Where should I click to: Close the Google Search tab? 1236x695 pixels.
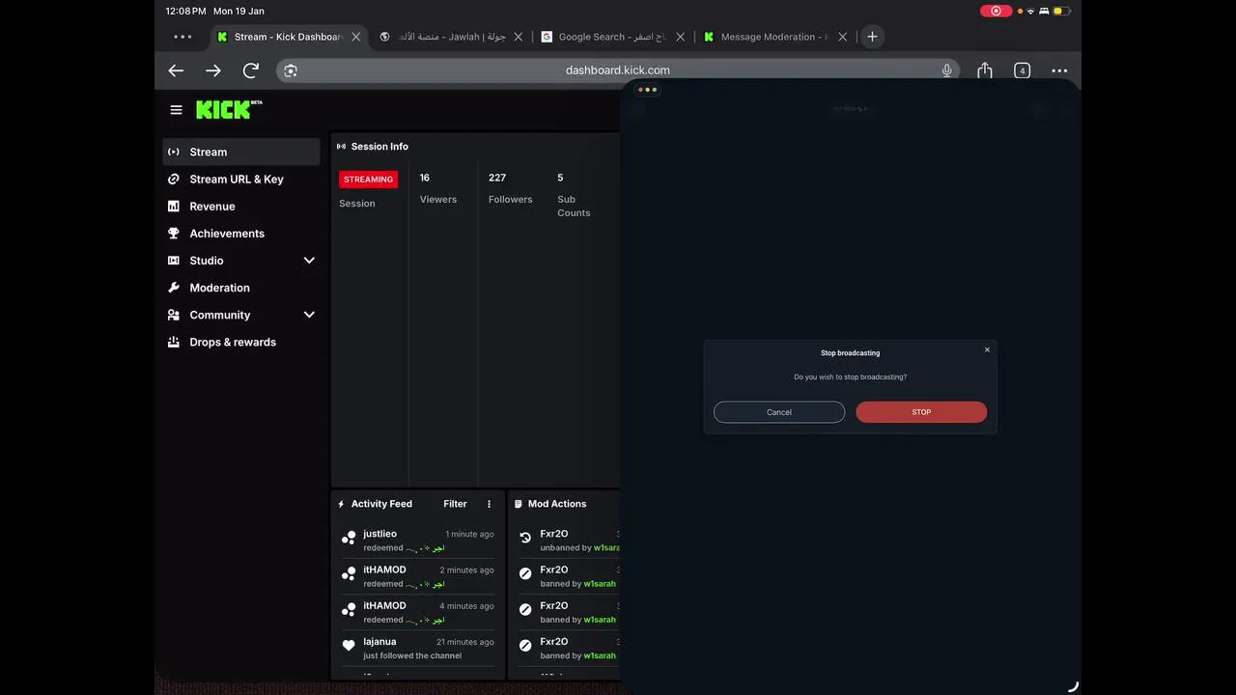(x=680, y=37)
